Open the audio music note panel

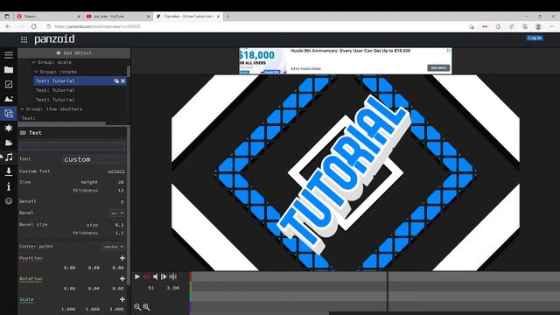pyautogui.click(x=9, y=157)
